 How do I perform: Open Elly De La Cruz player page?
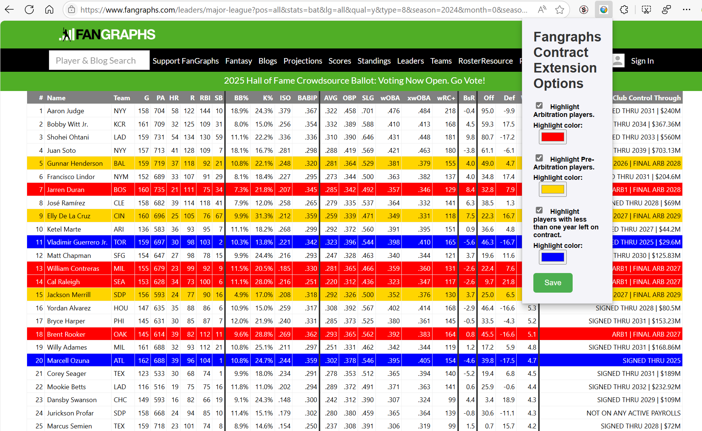click(69, 216)
